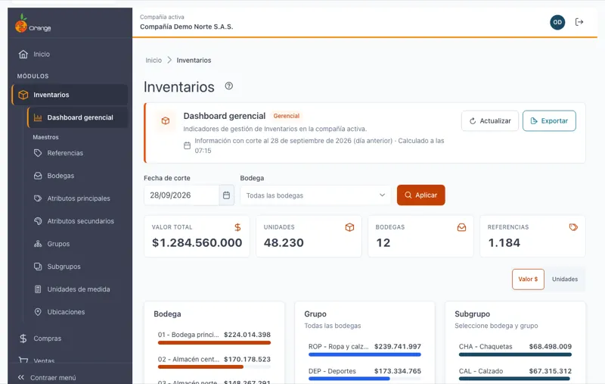
Task: Open Subgrupos in the sidebar
Action: click(x=77, y=267)
